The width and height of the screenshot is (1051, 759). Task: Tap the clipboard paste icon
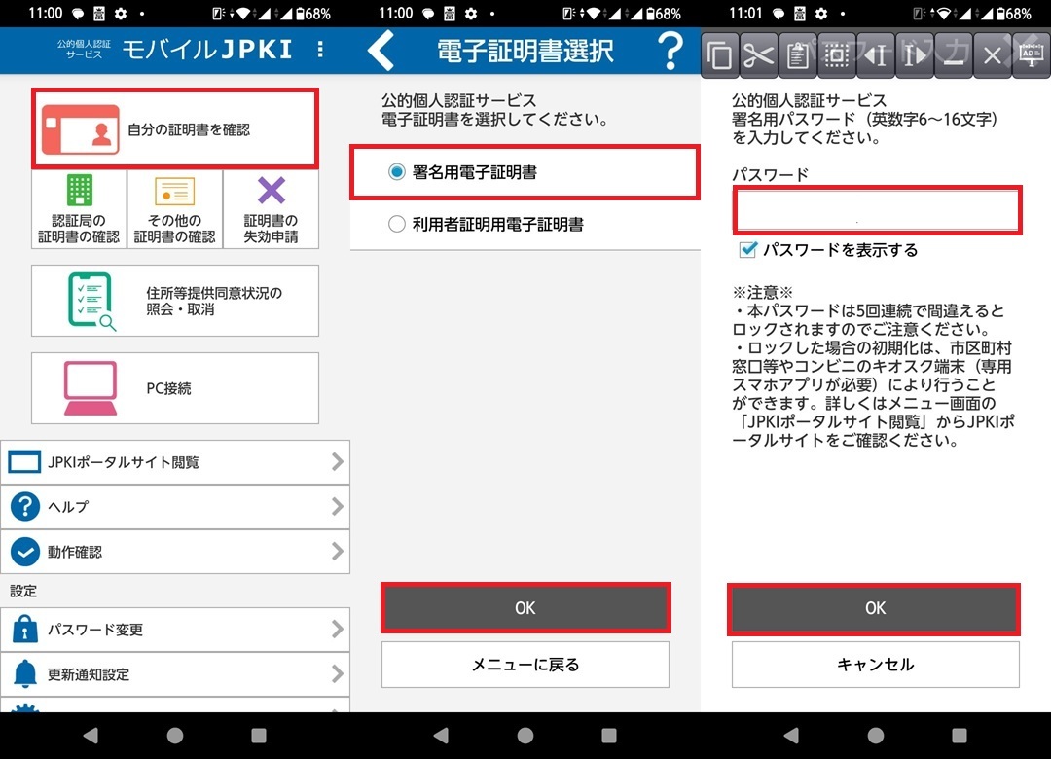point(798,55)
